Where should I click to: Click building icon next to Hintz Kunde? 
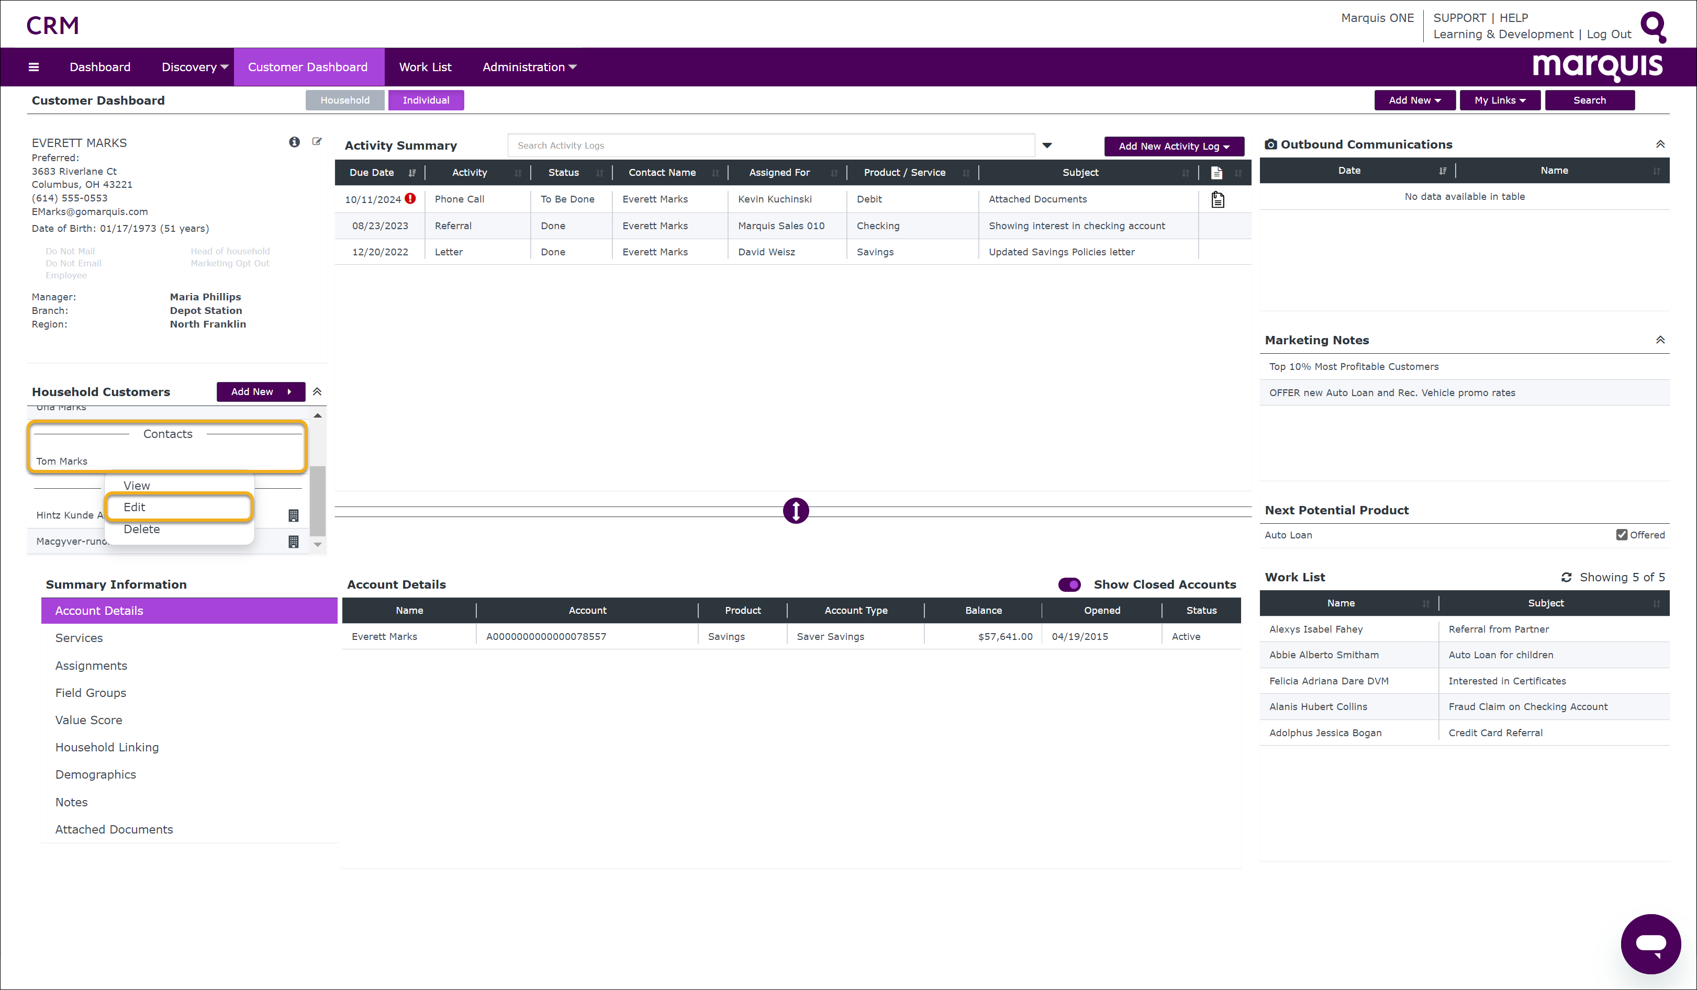pyautogui.click(x=294, y=515)
